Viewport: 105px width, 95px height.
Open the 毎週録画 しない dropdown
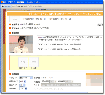click(23, 89)
